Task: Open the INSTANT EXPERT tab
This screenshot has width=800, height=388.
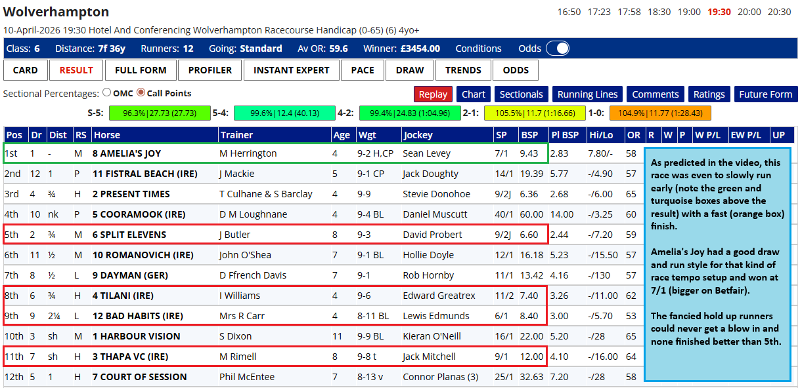Action: [x=292, y=70]
